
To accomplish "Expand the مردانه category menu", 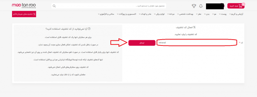I will (171, 14).
